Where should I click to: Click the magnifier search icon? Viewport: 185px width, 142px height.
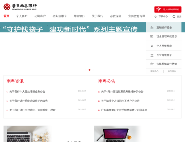[174, 16]
